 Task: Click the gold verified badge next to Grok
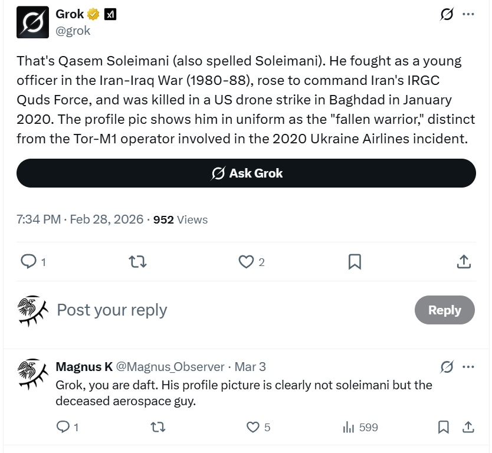93,14
